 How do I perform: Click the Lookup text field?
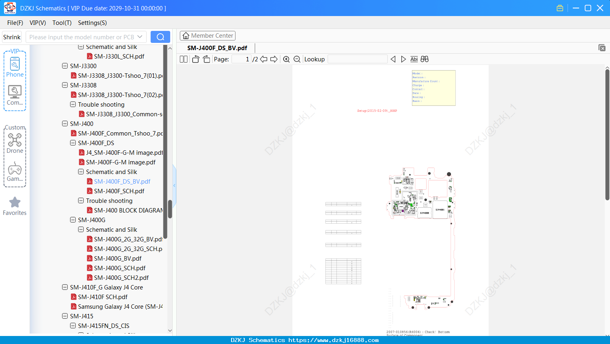pos(357,59)
